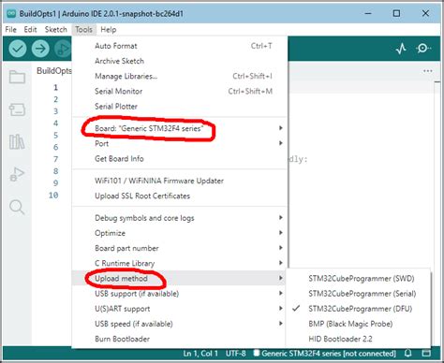Expand Debug symbols and core logs submenu
This screenshot has height=363, width=444.
pyautogui.click(x=180, y=218)
